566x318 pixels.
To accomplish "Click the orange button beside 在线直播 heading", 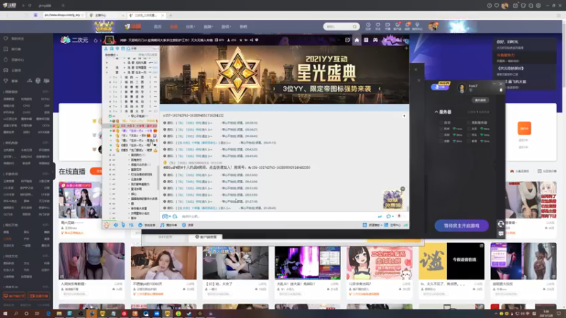I will (96, 171).
